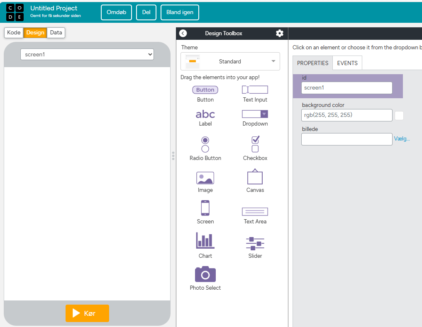Click the Del share button
This screenshot has width=422, height=327.
(x=146, y=12)
